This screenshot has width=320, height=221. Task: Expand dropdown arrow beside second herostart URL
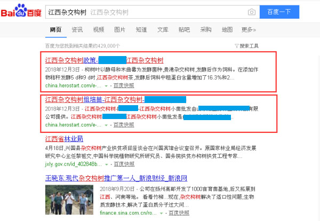pos(106,125)
